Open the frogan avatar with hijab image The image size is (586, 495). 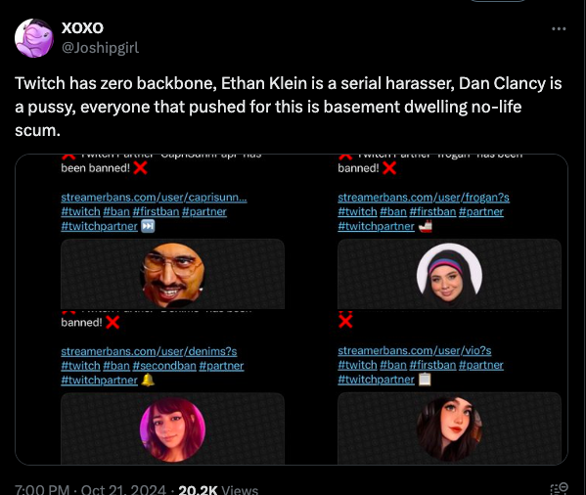pos(449,275)
